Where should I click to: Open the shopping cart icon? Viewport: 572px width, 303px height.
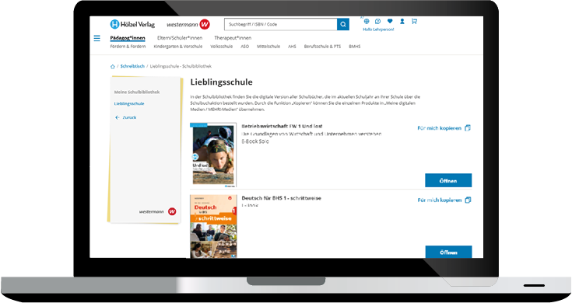[x=414, y=22]
